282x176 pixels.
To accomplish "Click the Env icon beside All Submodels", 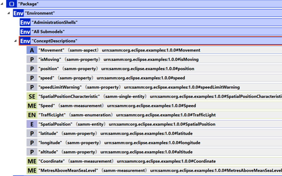I will click(25, 32).
